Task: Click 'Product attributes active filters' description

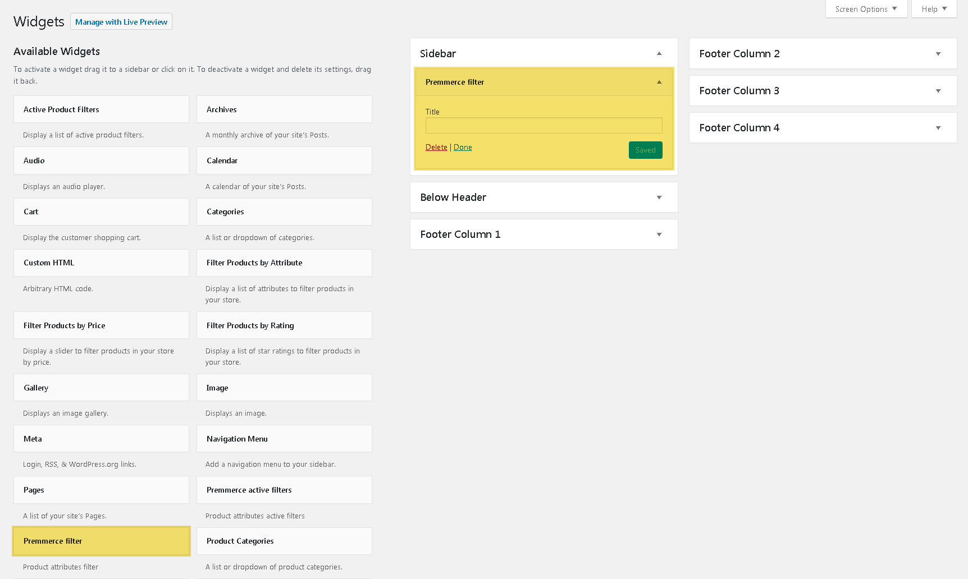Action: (255, 516)
